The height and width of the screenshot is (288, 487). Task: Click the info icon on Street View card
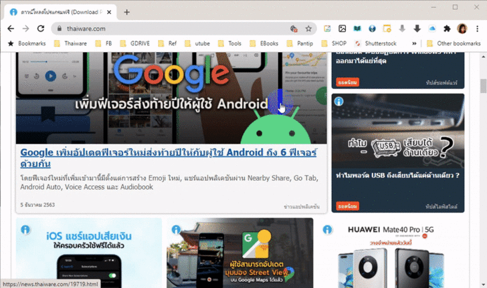pos(176,230)
